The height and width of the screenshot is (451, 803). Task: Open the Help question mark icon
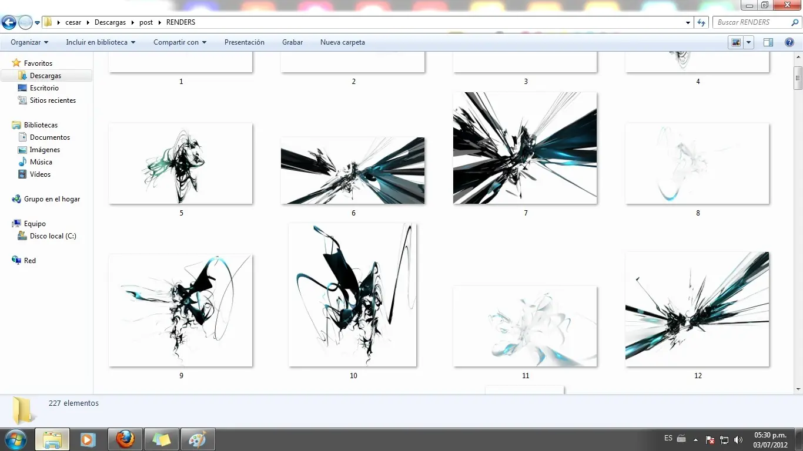point(789,42)
